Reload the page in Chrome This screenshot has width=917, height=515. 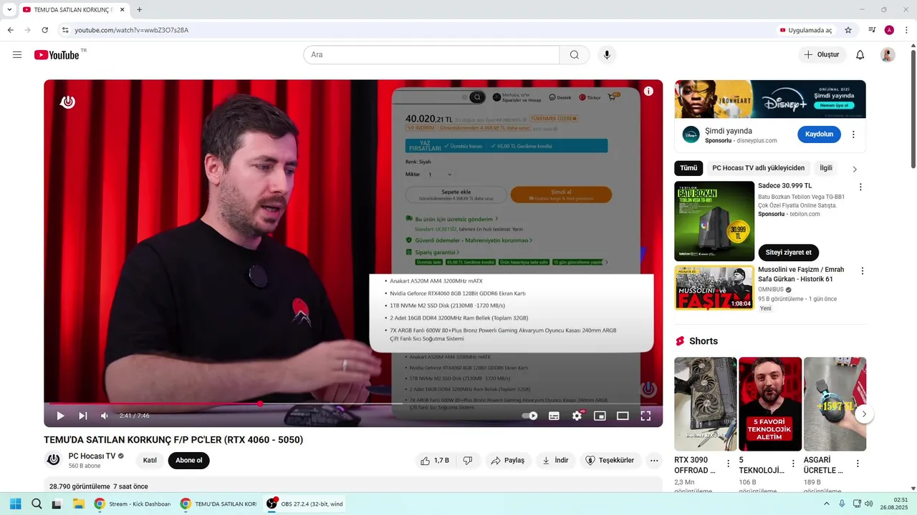coord(44,30)
